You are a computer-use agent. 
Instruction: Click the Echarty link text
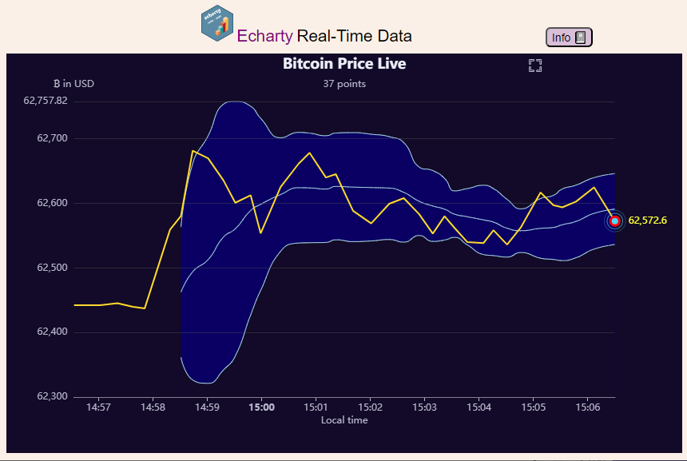[264, 36]
